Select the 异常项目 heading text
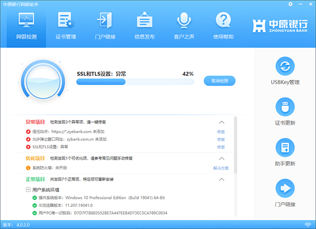Screen dimensions: 316x229 click(35, 122)
